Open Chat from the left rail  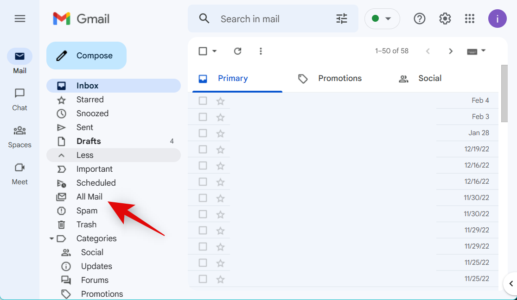pos(19,99)
